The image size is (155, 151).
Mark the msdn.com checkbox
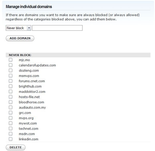[11, 134]
